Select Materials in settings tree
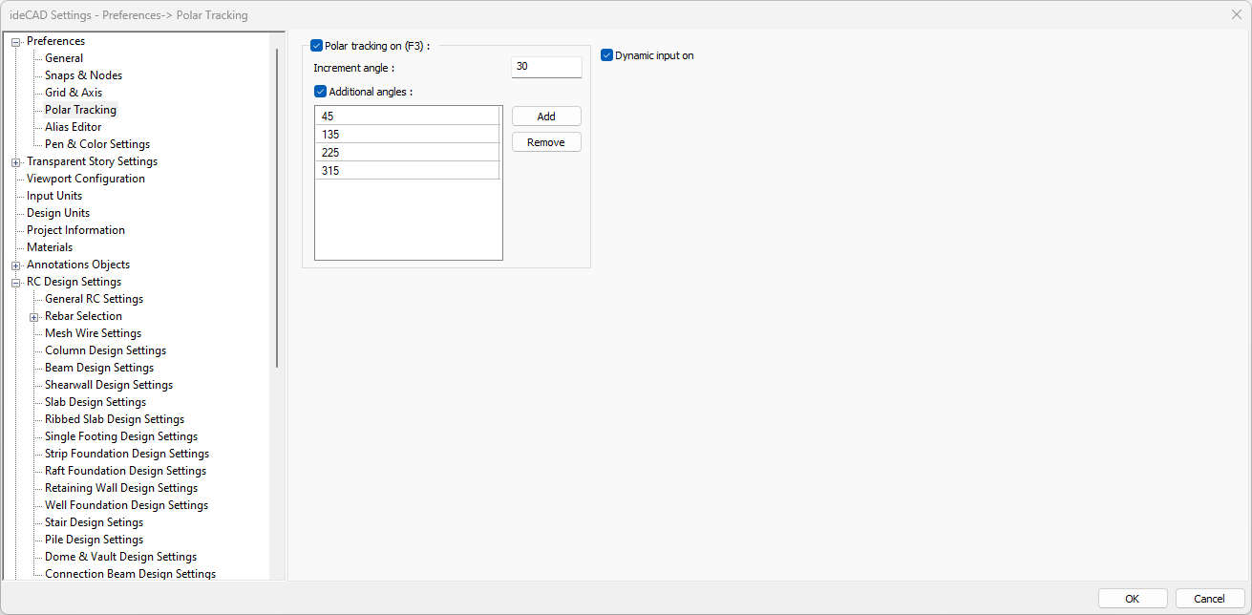This screenshot has height=615, width=1252. (x=50, y=247)
